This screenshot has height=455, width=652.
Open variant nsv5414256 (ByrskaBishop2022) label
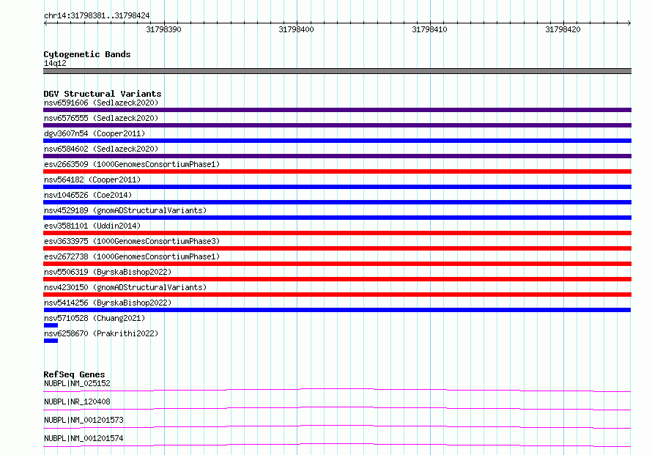click(x=108, y=303)
